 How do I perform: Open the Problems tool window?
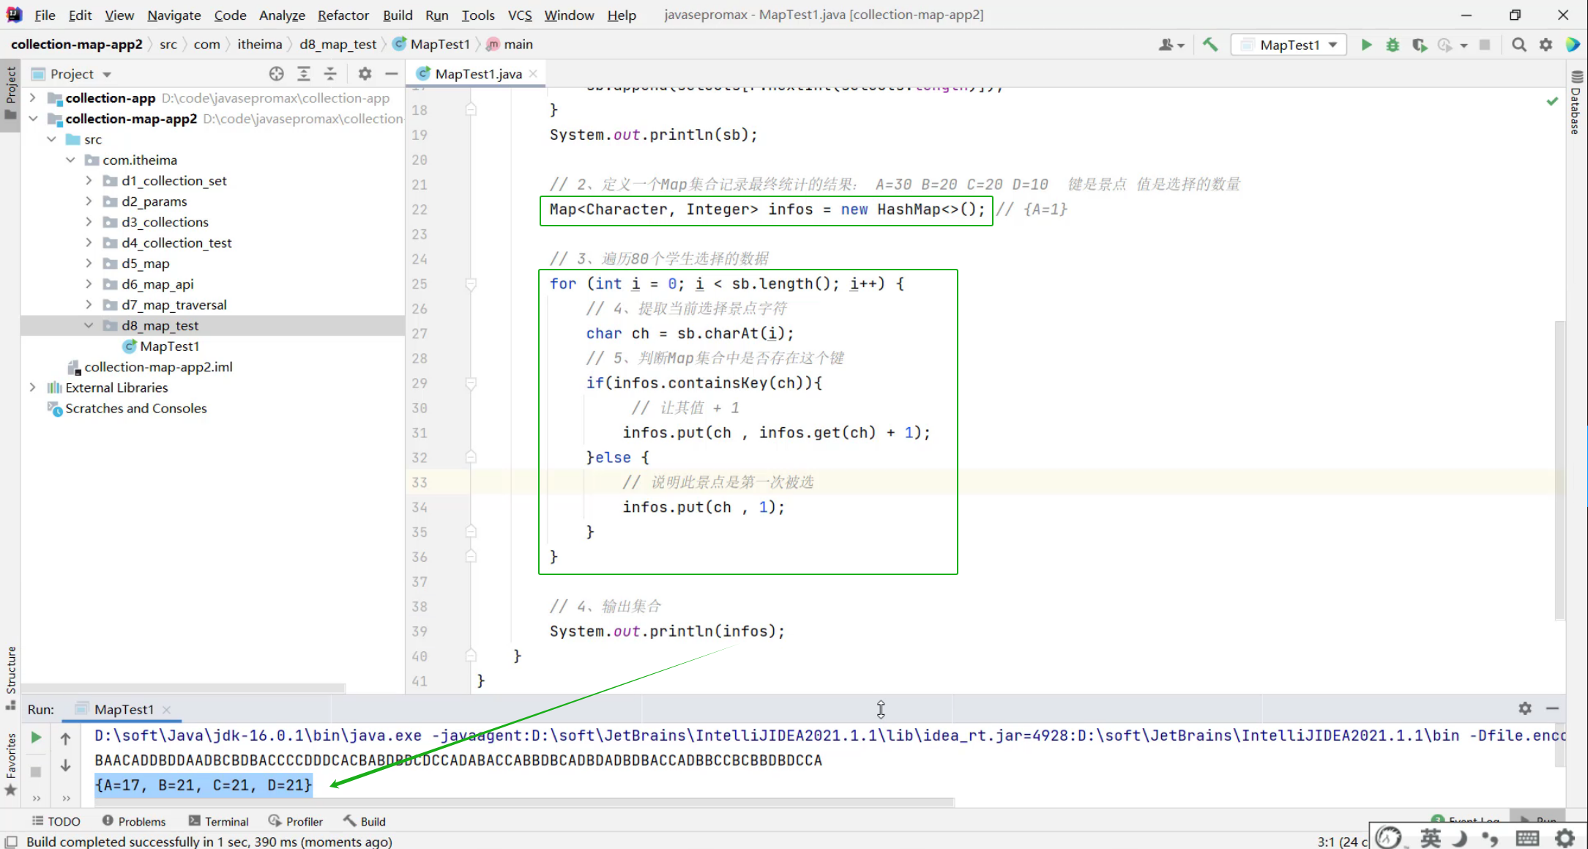(x=134, y=821)
